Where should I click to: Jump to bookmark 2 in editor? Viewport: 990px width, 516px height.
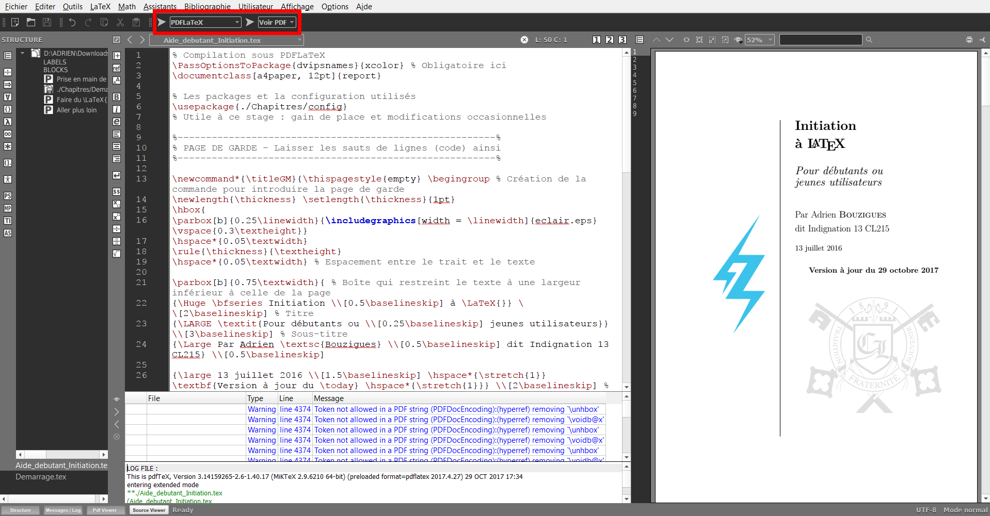pyautogui.click(x=610, y=40)
